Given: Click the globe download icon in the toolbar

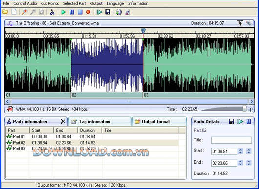Looking at the screenshot, I should (x=119, y=12).
